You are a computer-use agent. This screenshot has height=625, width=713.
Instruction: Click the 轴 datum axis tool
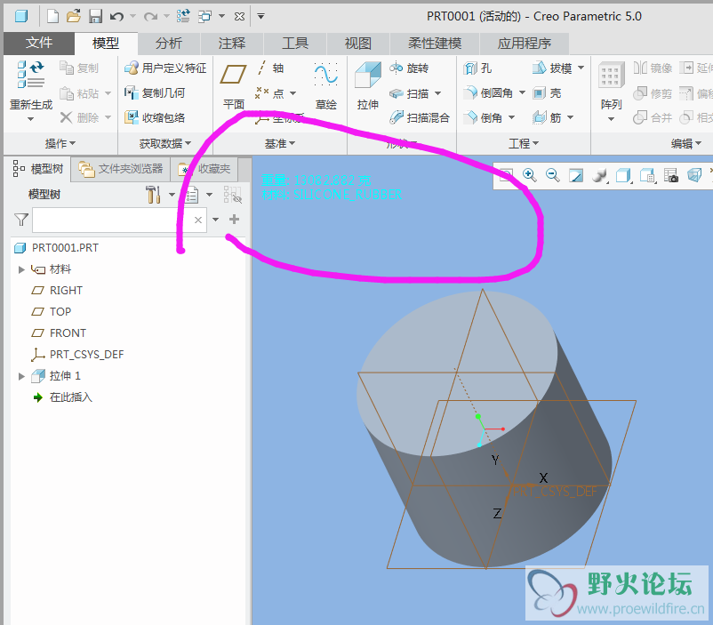point(270,68)
